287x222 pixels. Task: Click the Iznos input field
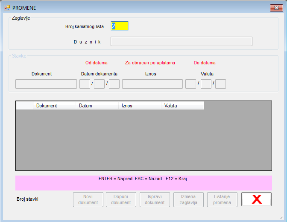(x=152, y=84)
